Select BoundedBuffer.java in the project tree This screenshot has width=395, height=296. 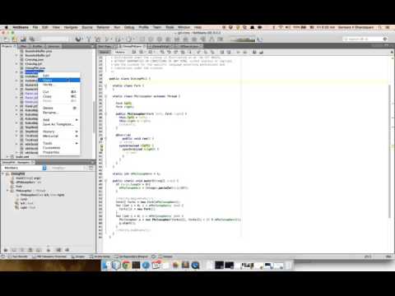[x=39, y=51]
